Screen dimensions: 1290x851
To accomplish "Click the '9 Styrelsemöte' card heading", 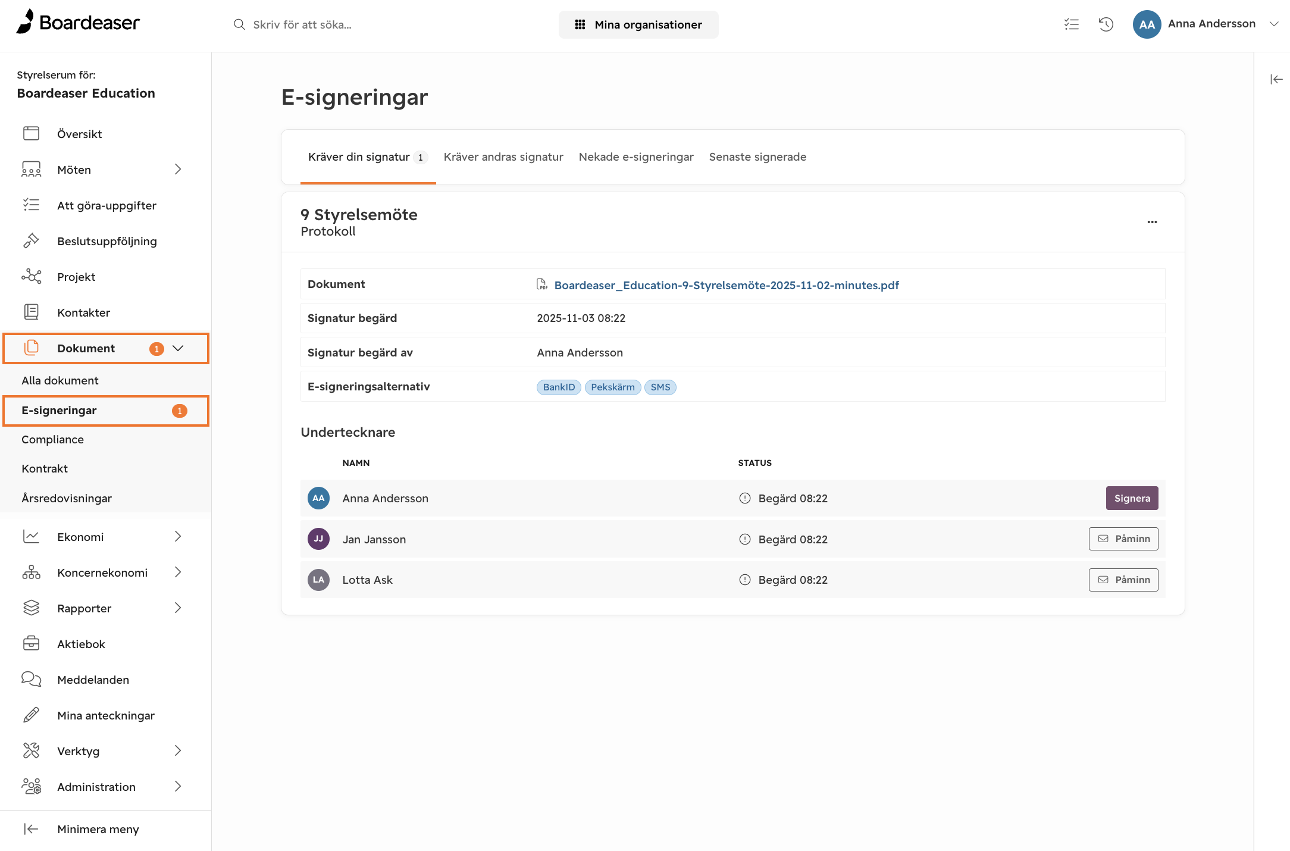I will pos(359,214).
